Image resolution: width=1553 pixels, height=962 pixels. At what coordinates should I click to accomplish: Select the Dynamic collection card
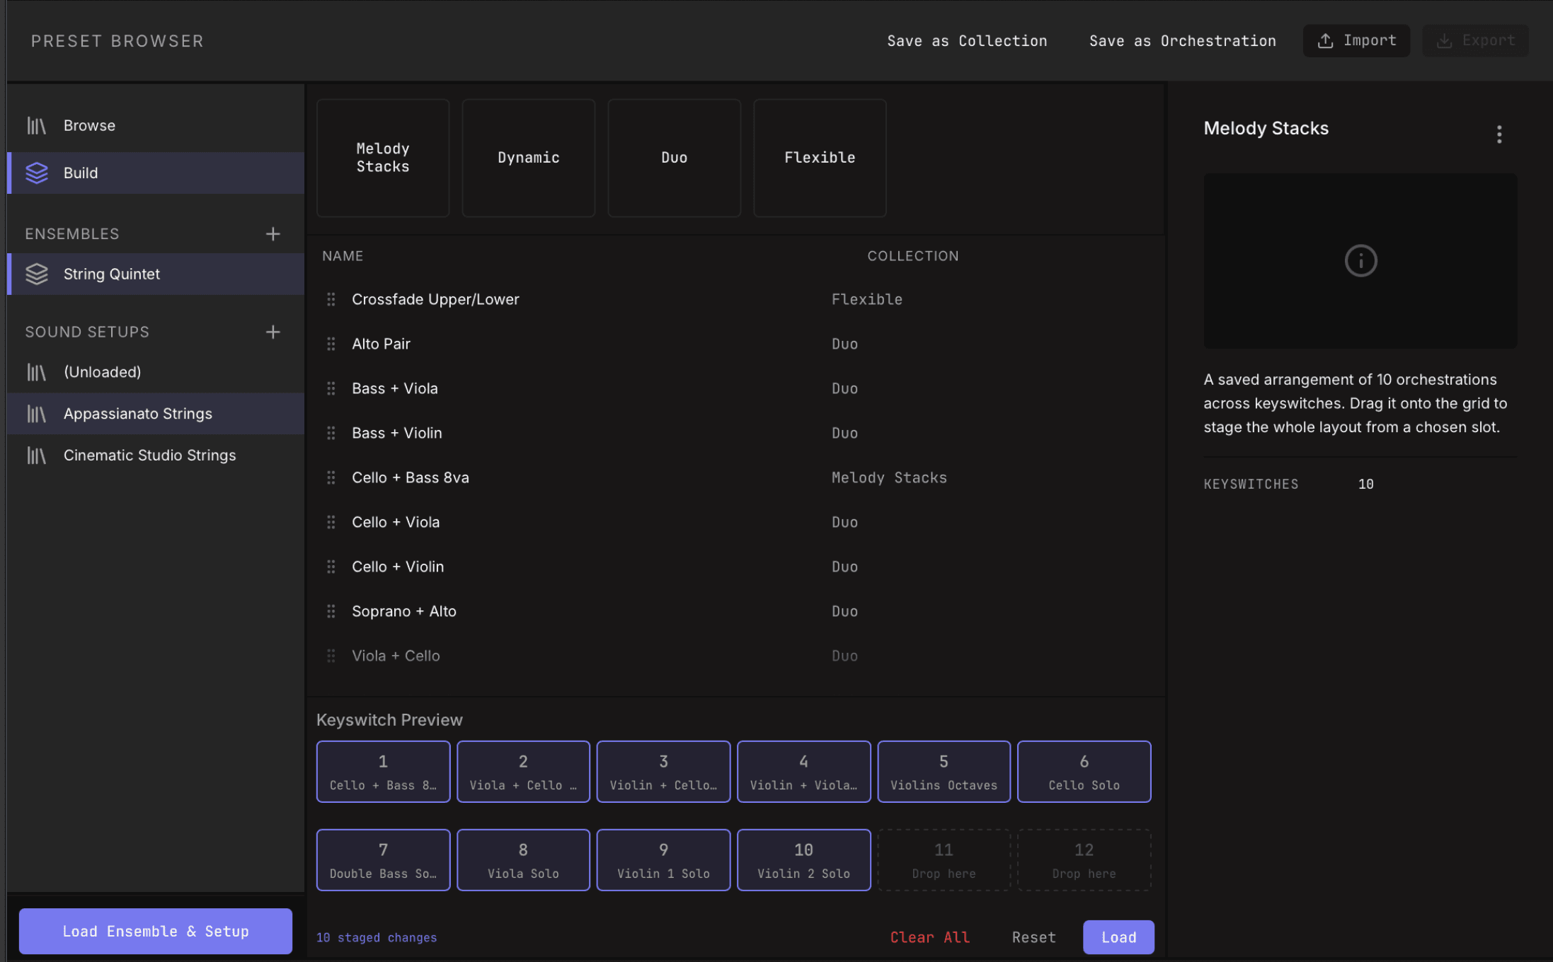pyautogui.click(x=529, y=158)
